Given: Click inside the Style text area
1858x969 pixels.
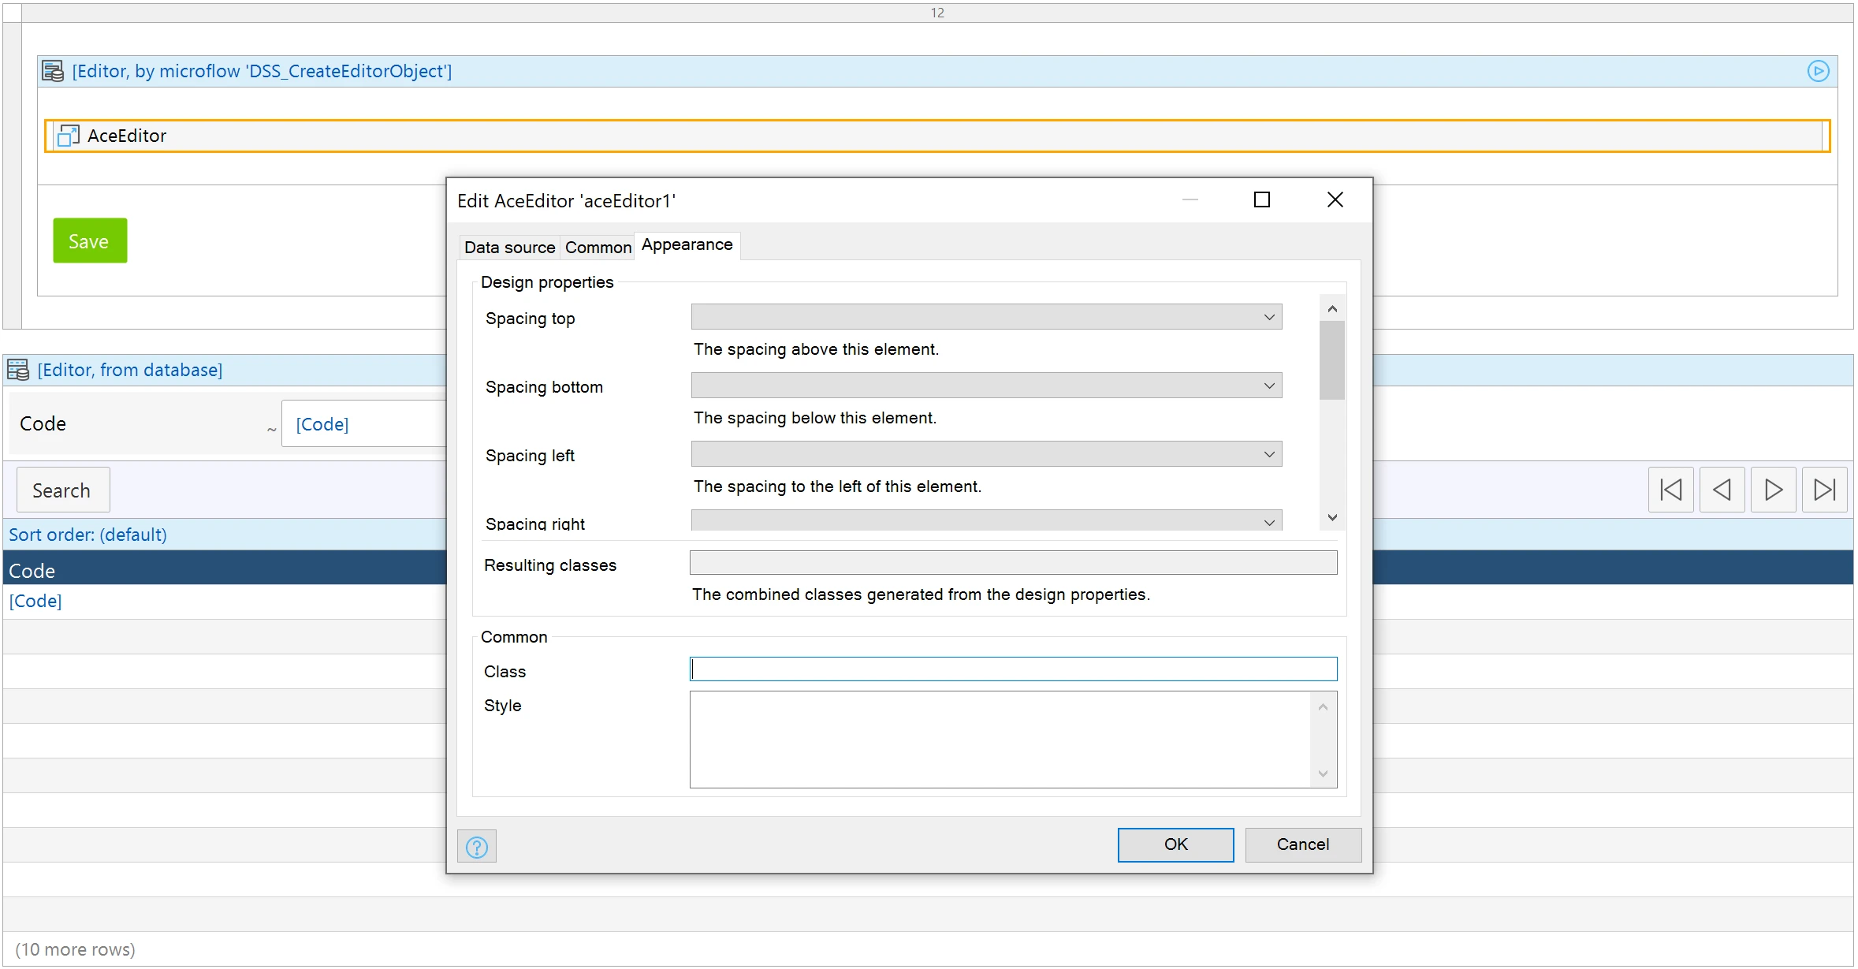Looking at the screenshot, I should [x=1000, y=740].
